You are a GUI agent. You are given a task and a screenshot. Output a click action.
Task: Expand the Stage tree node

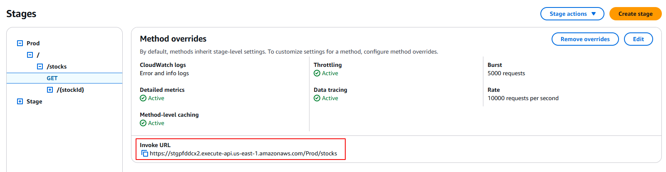(x=20, y=101)
